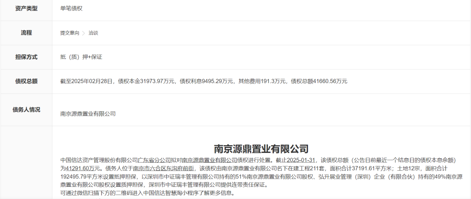Click the 债权总额 row label
Image resolution: width=471 pixels, height=199 pixels.
click(27, 81)
